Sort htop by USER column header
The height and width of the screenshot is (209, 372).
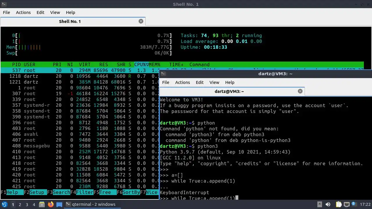click(29, 64)
